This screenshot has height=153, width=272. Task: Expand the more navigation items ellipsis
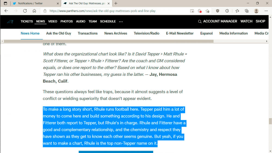pyautogui.click(x=121, y=21)
